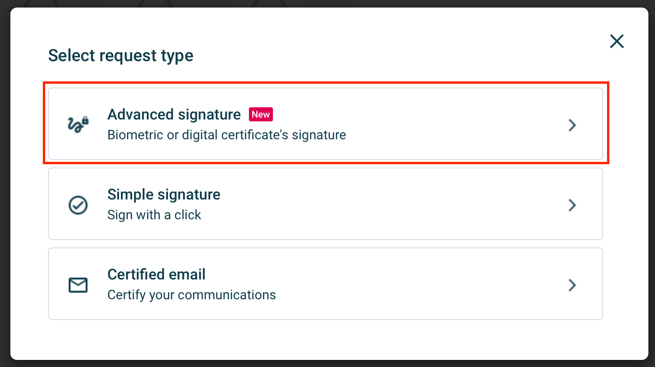Viewport: 655px width, 367px height.
Task: Click the red New badge
Action: (261, 114)
